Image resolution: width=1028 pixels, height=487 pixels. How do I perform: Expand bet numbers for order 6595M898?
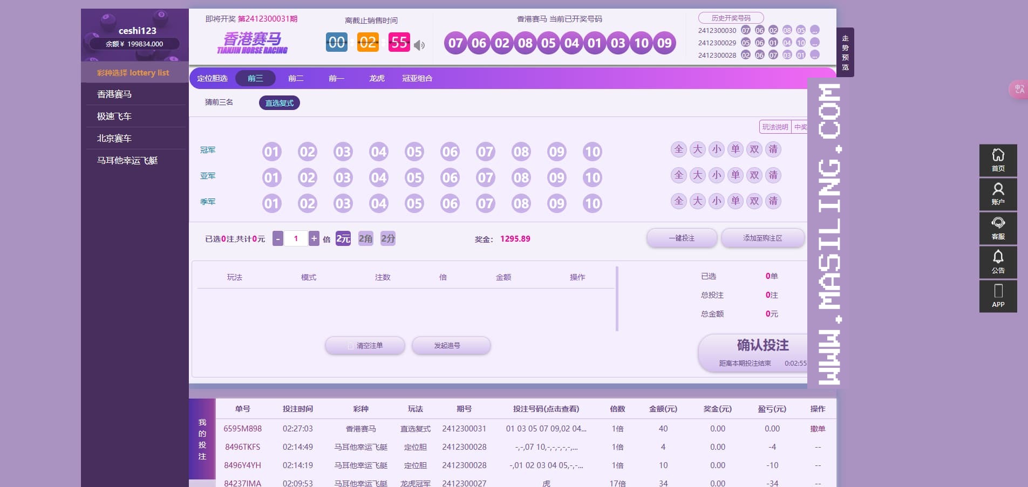click(546, 429)
